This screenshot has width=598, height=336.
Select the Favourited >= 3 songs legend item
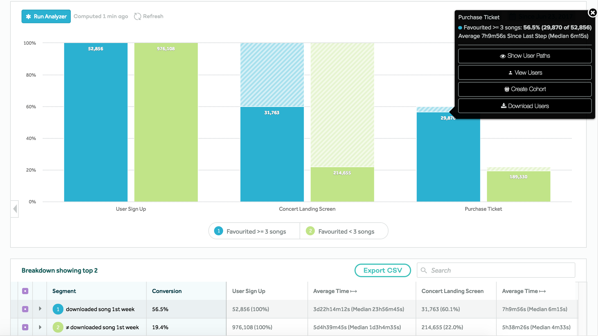click(256, 232)
